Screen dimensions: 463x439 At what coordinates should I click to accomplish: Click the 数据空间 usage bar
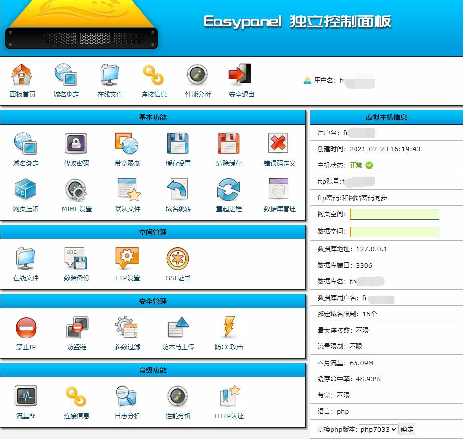pyautogui.click(x=394, y=232)
